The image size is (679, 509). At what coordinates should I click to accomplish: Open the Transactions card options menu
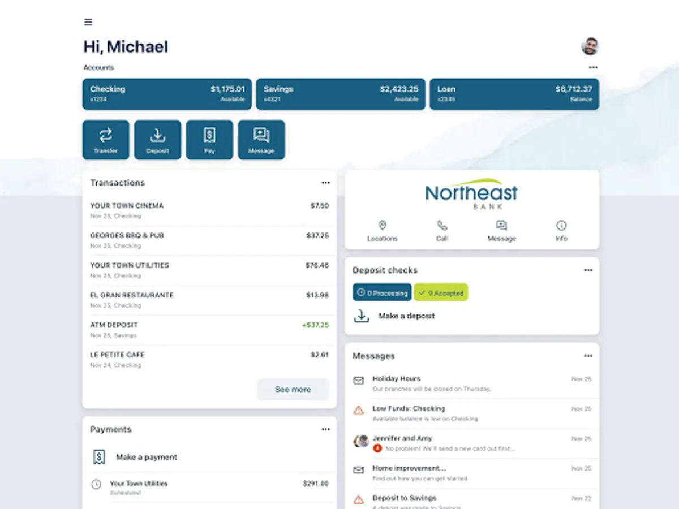(x=325, y=183)
